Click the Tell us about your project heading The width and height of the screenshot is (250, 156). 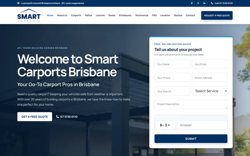(178, 50)
